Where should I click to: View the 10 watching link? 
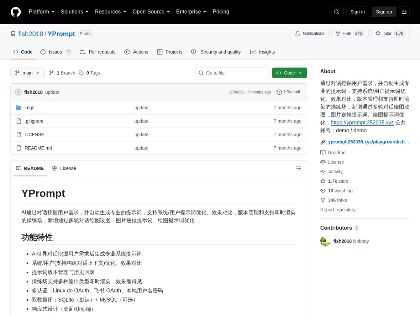(x=336, y=191)
